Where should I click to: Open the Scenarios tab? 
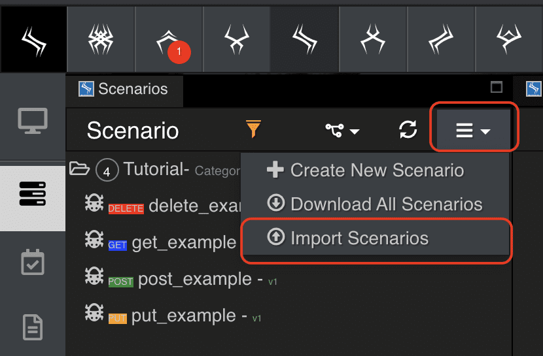coord(124,89)
